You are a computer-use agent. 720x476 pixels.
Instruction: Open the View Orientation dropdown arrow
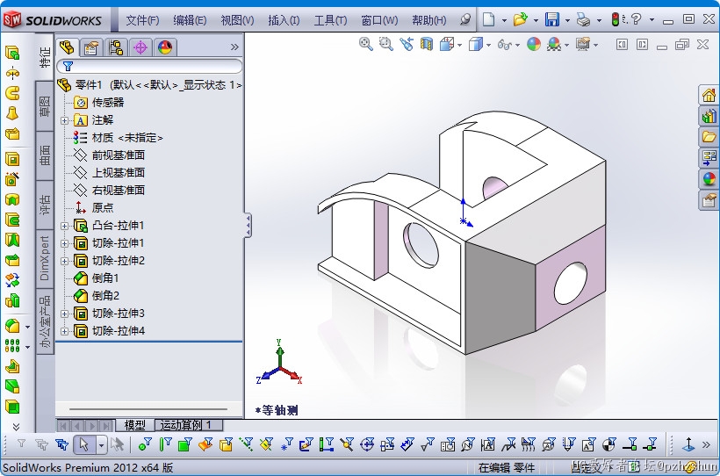click(x=459, y=45)
